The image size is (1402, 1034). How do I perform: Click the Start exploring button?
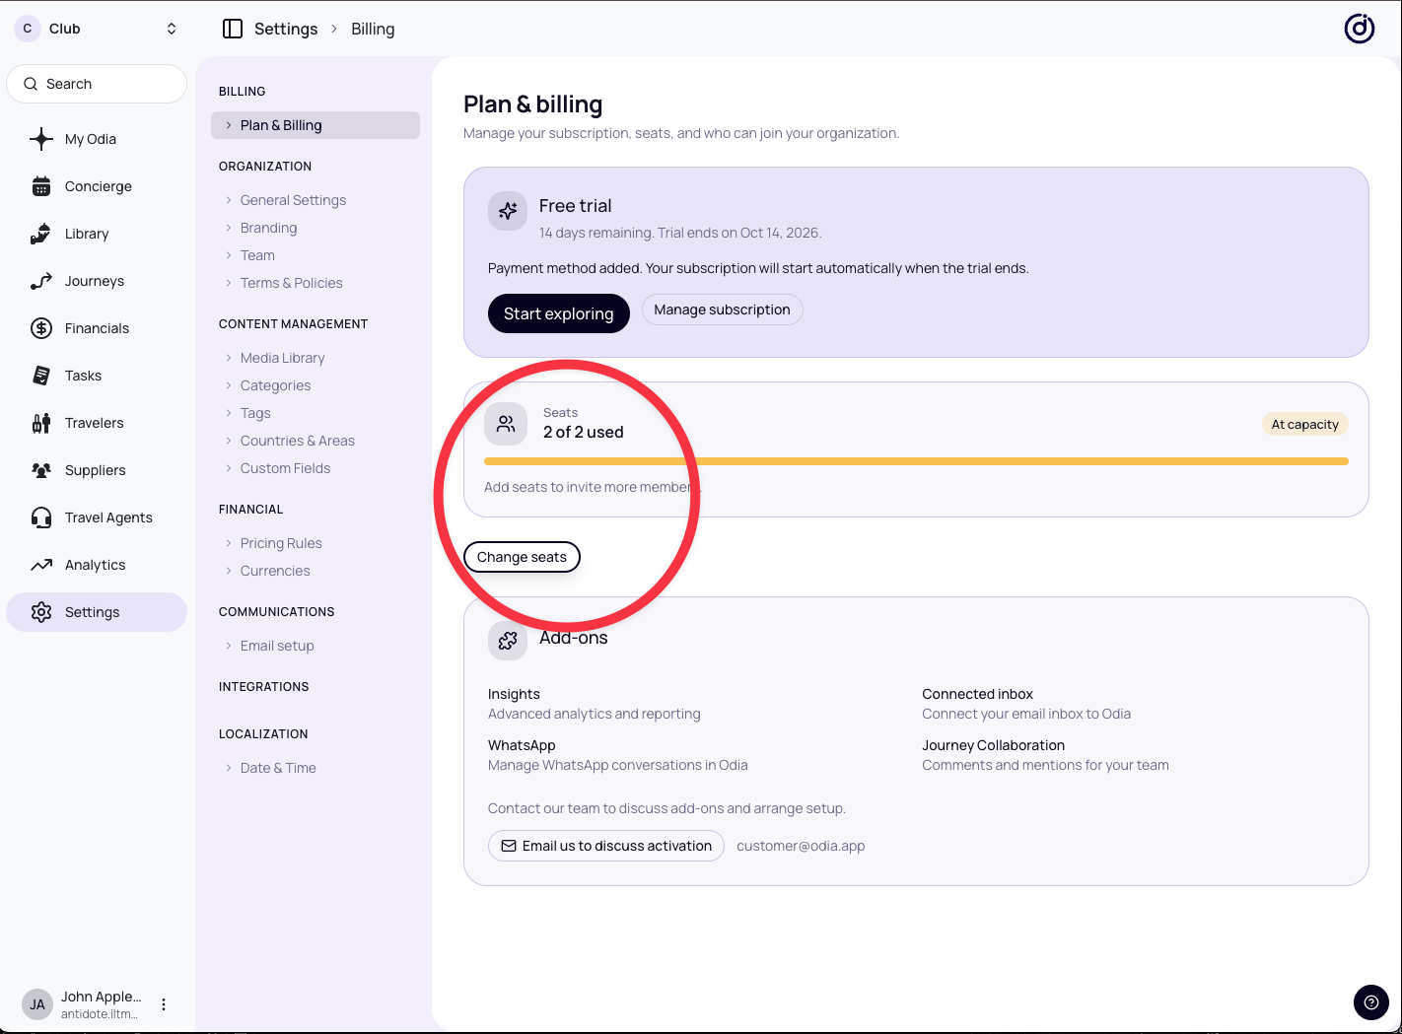[559, 313]
